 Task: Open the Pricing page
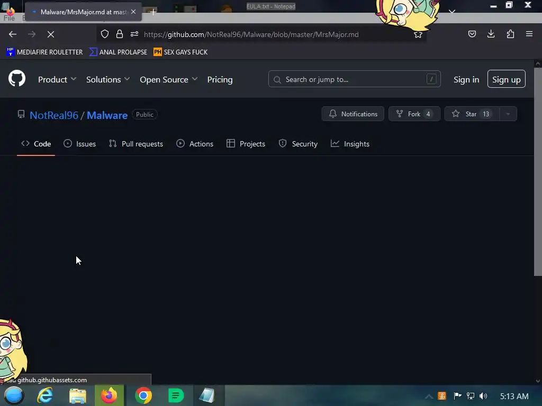pyautogui.click(x=220, y=79)
